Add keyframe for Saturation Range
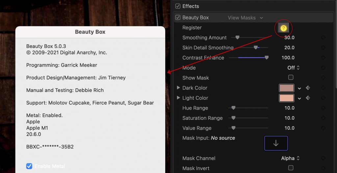The width and height of the screenshot is (337, 173). (323, 118)
